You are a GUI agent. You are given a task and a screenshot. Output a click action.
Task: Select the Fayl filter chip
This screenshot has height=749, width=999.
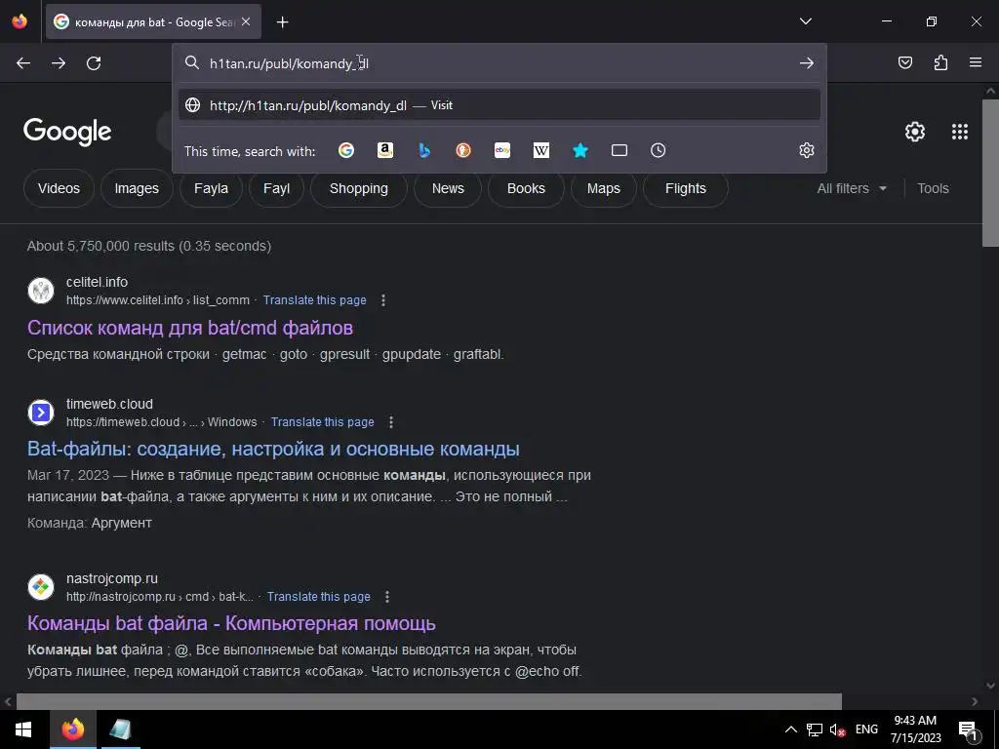pyautogui.click(x=276, y=188)
